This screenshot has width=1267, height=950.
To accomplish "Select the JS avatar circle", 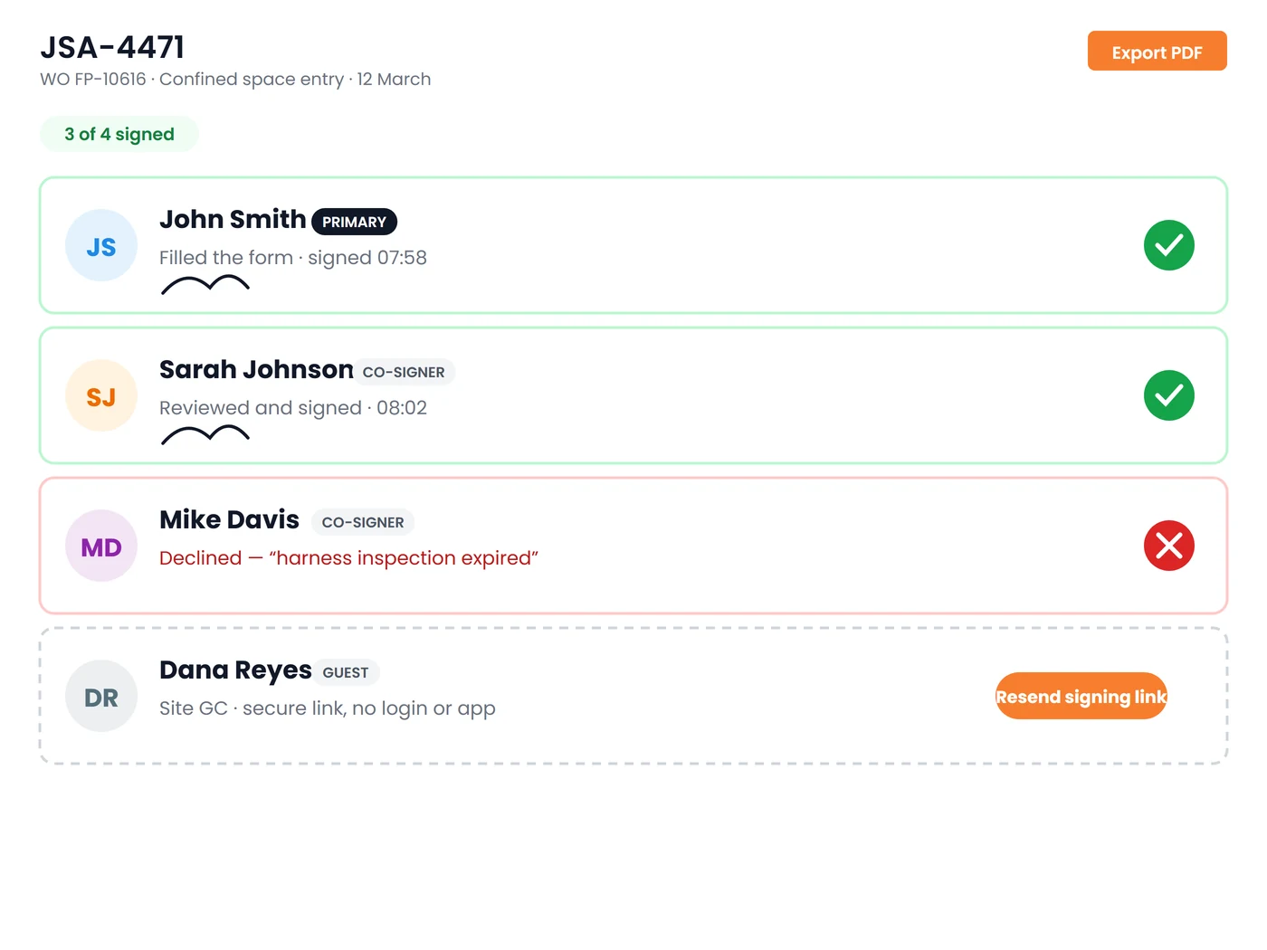I will pos(101,245).
